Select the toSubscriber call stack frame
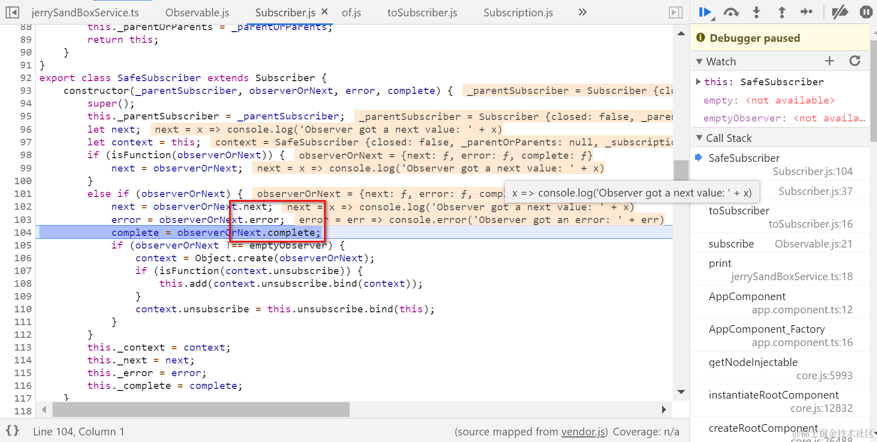Viewport: 877px width, 442px height. 780,217
